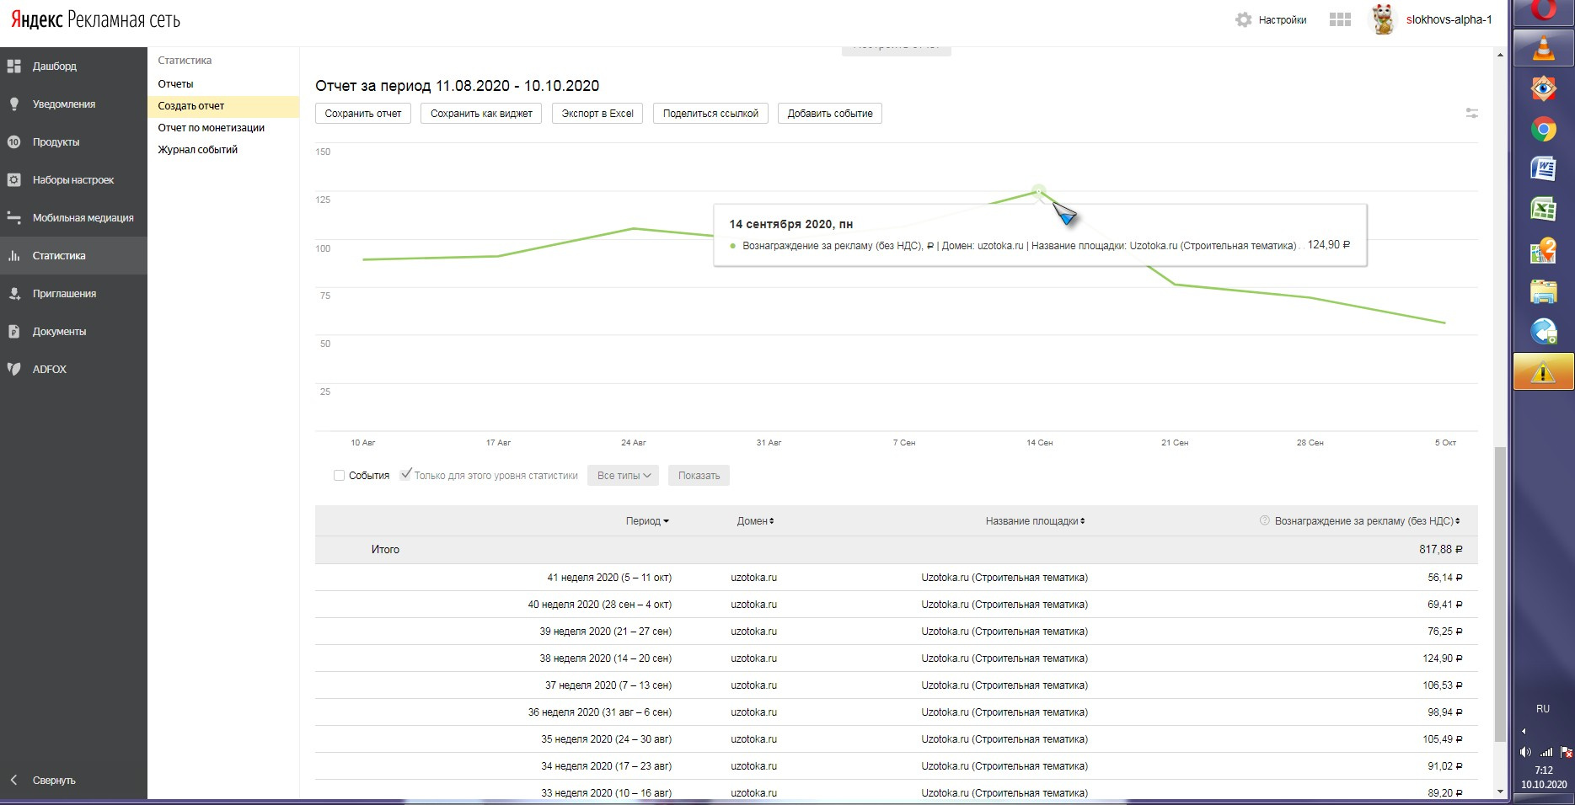Open Уведомления notifications bulb icon
This screenshot has height=805, width=1575.
click(14, 104)
